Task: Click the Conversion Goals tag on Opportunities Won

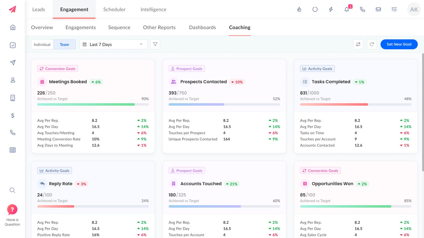Action: coord(320,171)
